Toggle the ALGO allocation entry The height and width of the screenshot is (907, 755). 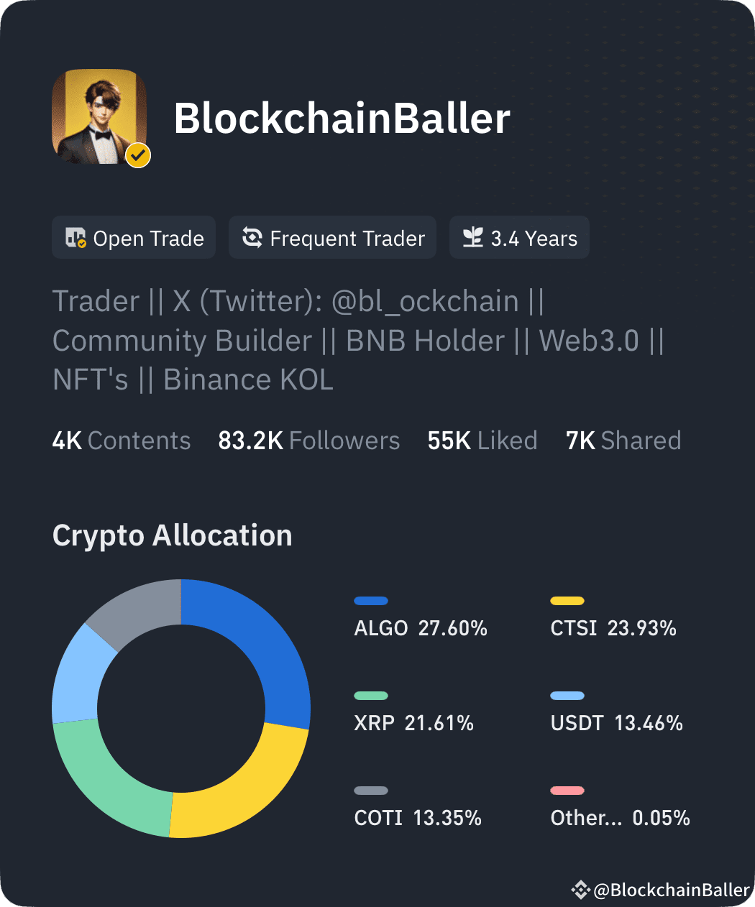421,627
